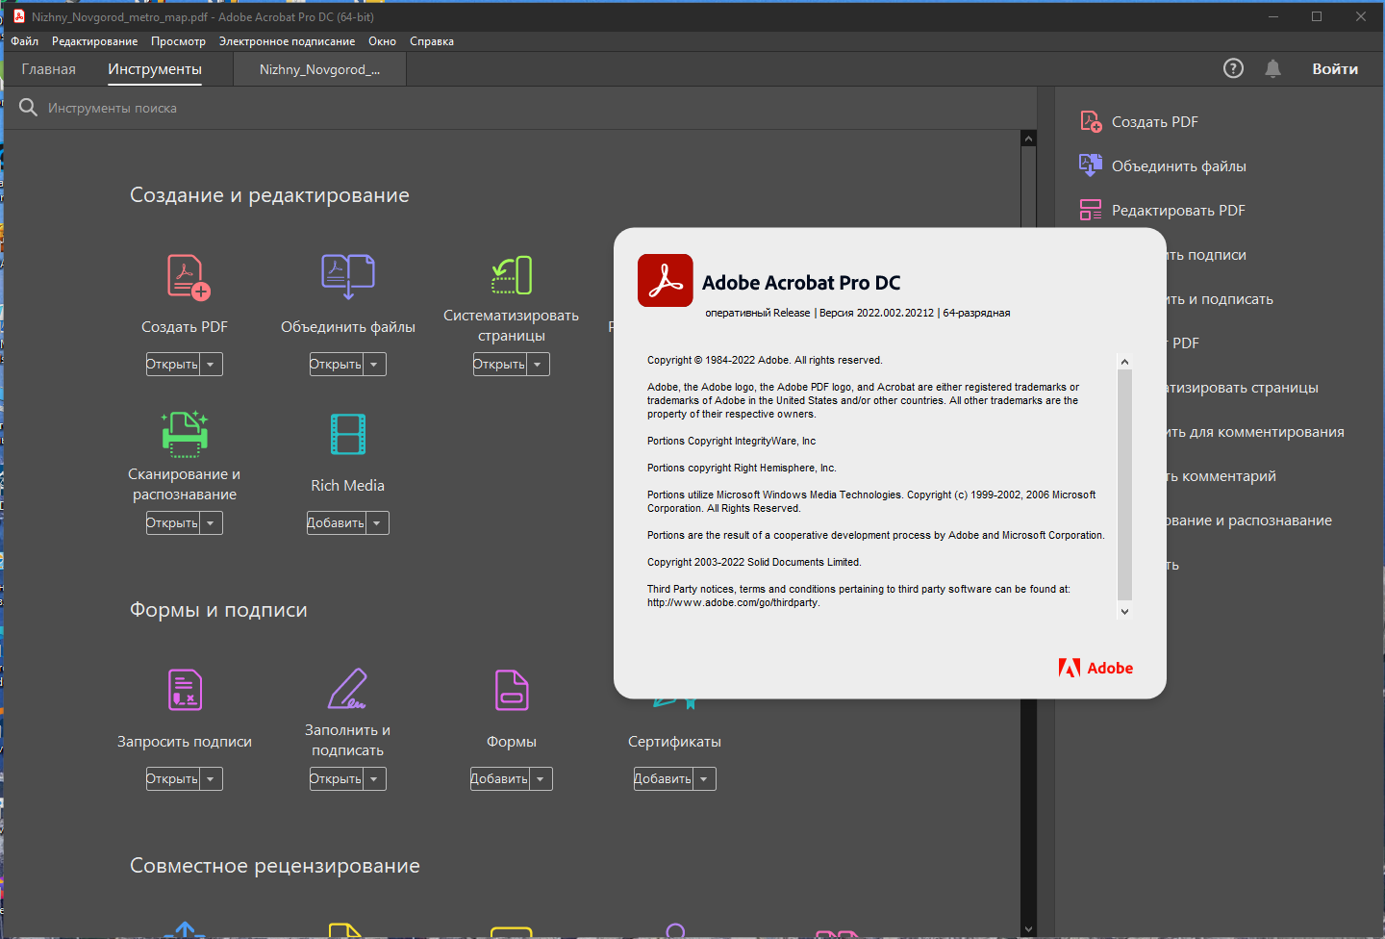The width and height of the screenshot is (1385, 939).
Task: Click the About dialog scroll down arrow
Action: pyautogui.click(x=1124, y=612)
